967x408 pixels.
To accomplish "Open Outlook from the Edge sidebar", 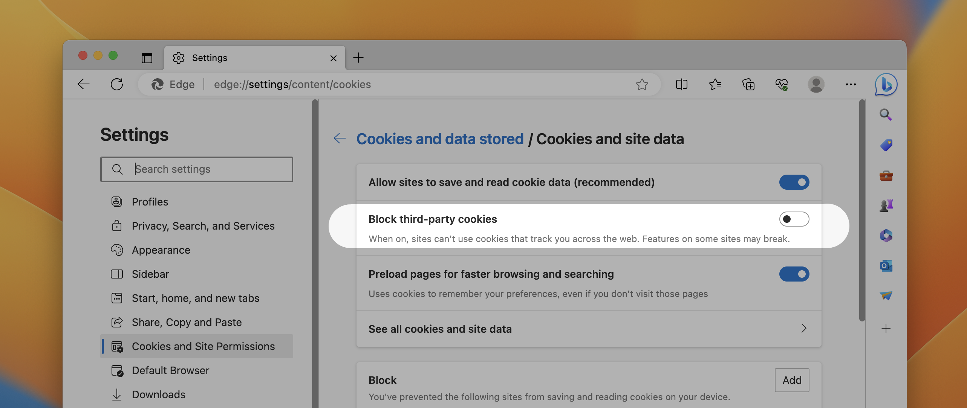I will tap(886, 265).
